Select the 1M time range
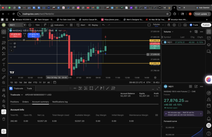The height and width of the screenshot is (137, 212). click(20, 83)
